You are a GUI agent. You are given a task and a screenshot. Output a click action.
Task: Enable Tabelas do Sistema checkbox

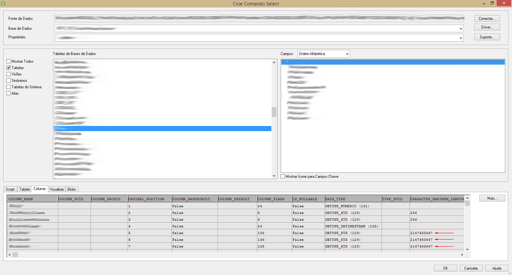point(9,87)
